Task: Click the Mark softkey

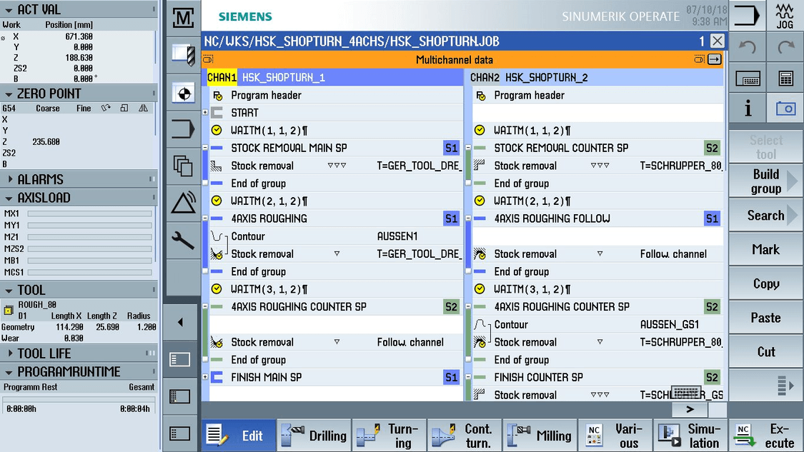Action: (765, 250)
